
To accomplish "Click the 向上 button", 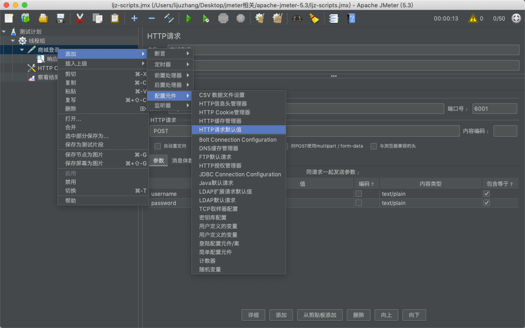I will coord(386,315).
